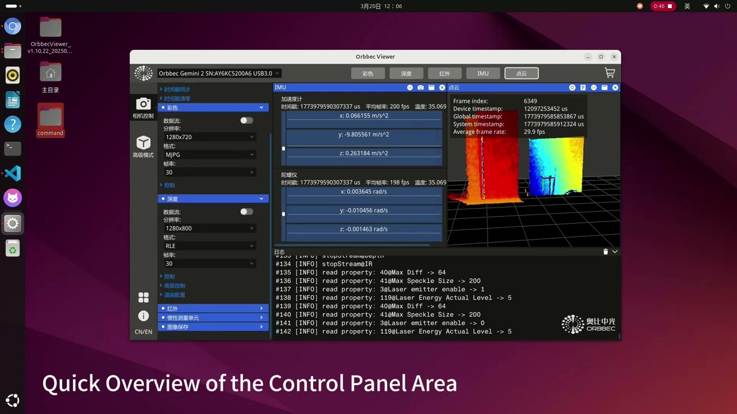The image size is (737, 414).
Task: Collapse the 深度 depth section header
Action: [x=213, y=199]
